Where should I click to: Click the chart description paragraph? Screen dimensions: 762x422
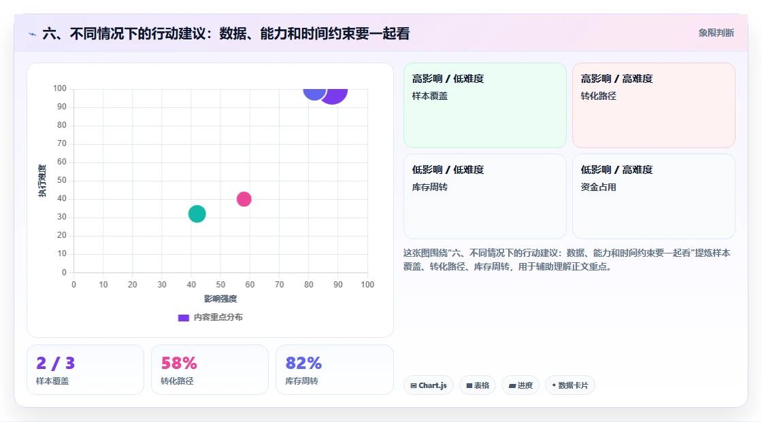click(x=567, y=260)
